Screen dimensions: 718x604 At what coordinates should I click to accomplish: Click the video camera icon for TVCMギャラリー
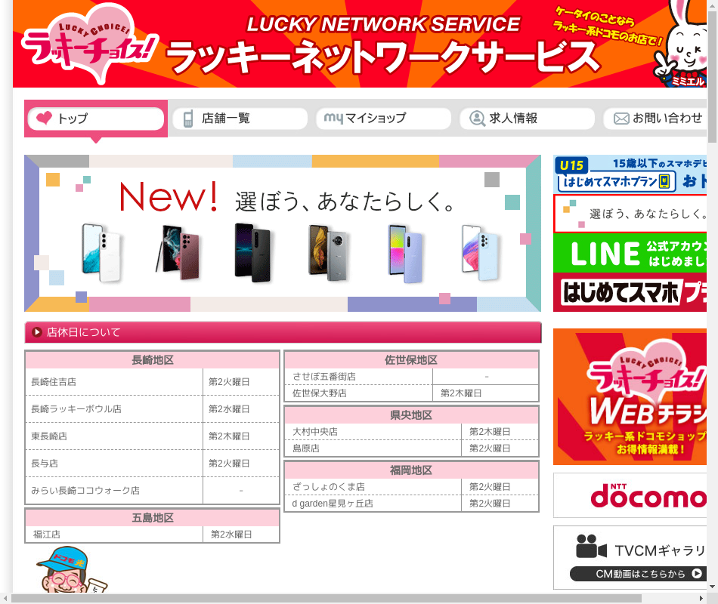pyautogui.click(x=591, y=546)
